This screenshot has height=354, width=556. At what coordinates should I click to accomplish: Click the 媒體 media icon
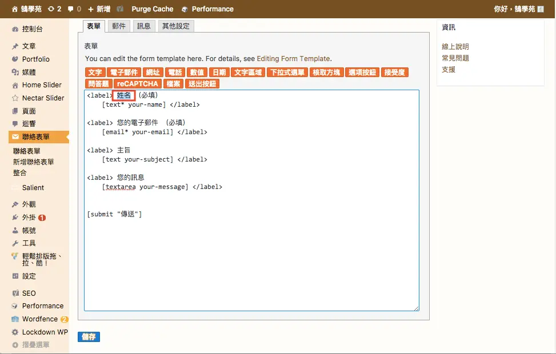point(15,73)
